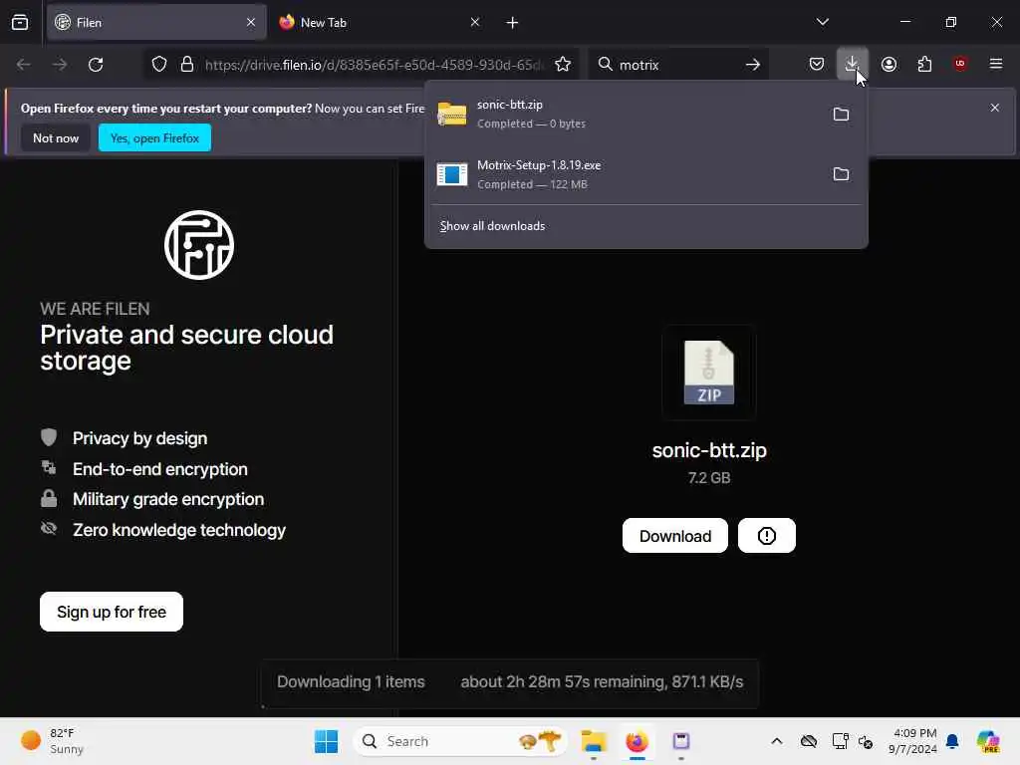The width and height of the screenshot is (1020, 765).
Task: Click Not now in the notification bar
Action: [x=56, y=137]
